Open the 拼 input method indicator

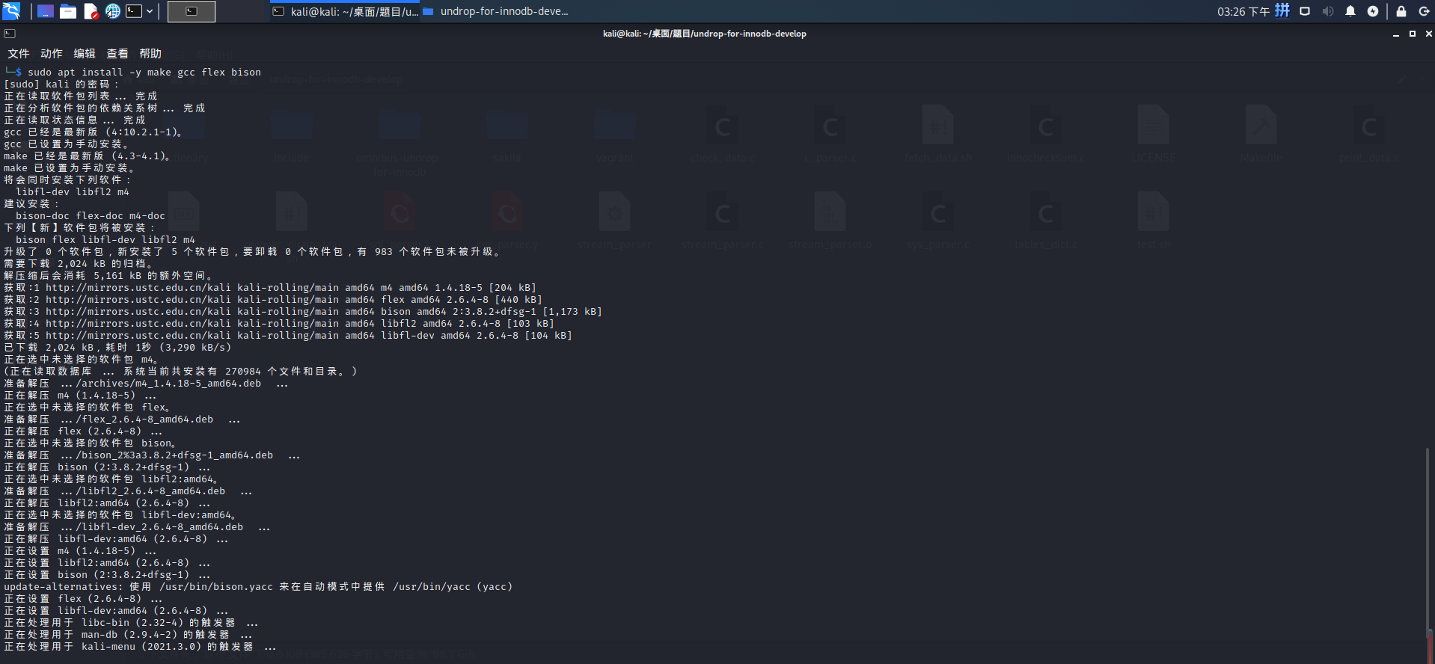(1282, 10)
